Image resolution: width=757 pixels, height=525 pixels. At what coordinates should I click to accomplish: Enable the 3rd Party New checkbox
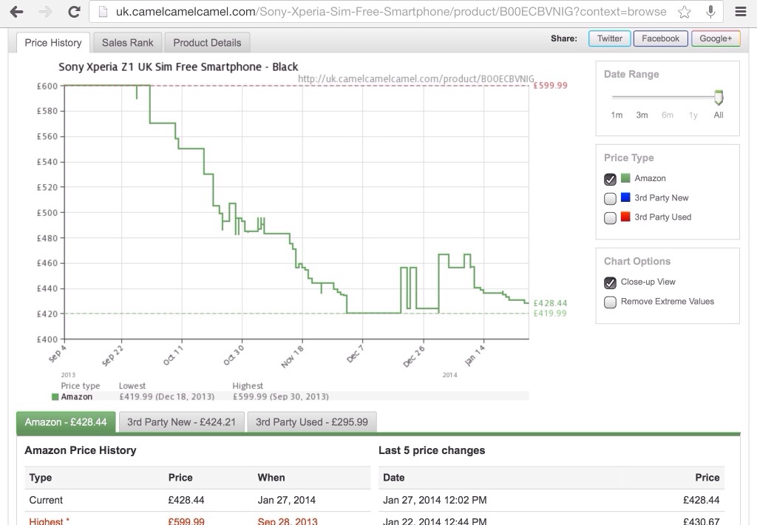click(x=610, y=198)
